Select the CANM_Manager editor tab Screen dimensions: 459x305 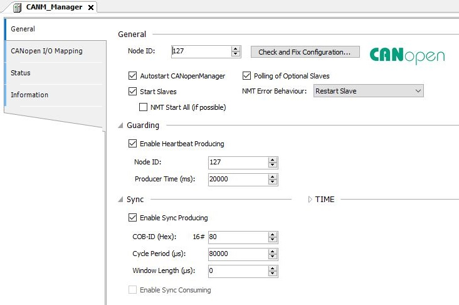(x=54, y=7)
